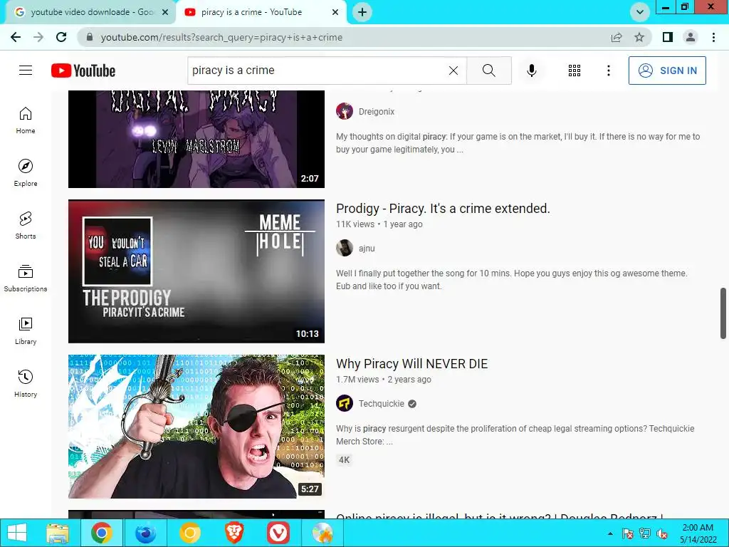This screenshot has width=729, height=547.
Task: Open a new browser tab
Action: 362,12
